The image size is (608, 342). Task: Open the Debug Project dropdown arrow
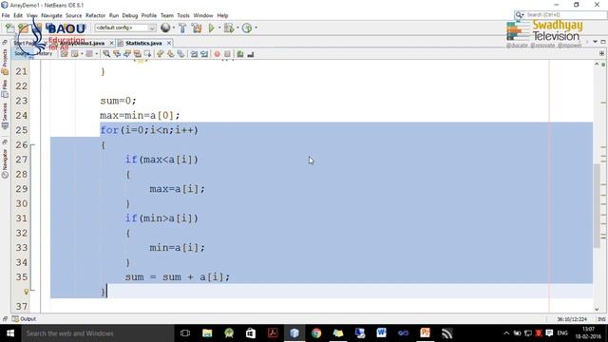tap(237, 28)
